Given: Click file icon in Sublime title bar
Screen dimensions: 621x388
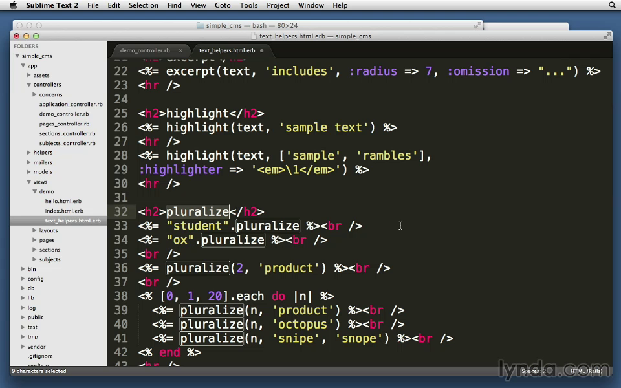Looking at the screenshot, I should pyautogui.click(x=254, y=36).
